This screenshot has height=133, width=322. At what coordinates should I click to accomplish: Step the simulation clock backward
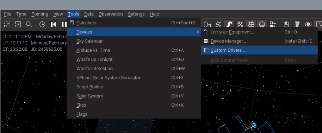coord(53,24)
